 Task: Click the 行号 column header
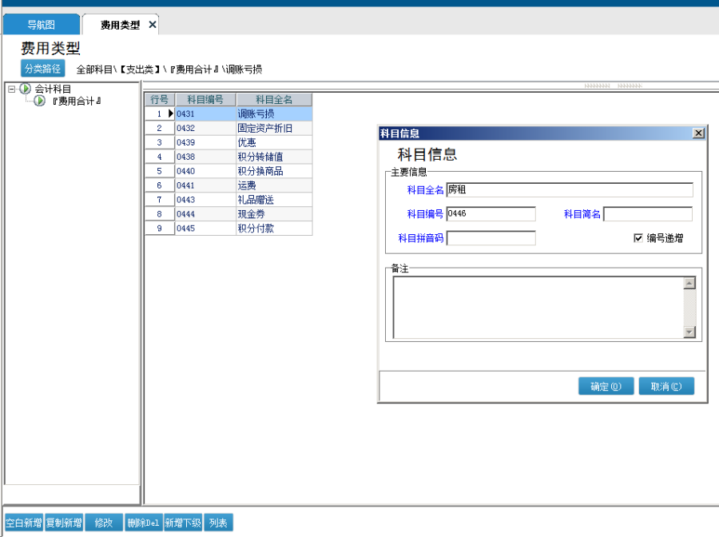point(160,100)
